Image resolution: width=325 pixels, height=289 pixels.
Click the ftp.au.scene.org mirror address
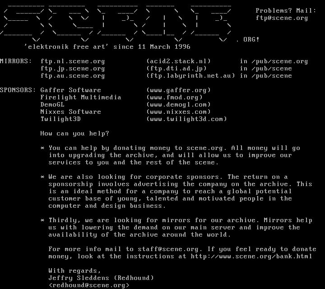click(x=73, y=76)
